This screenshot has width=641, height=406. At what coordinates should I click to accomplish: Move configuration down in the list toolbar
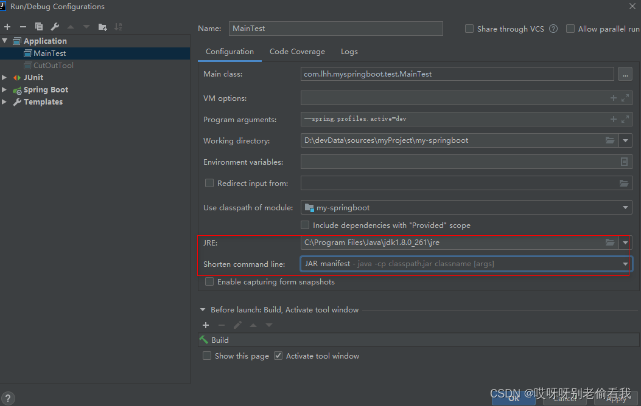pos(86,27)
